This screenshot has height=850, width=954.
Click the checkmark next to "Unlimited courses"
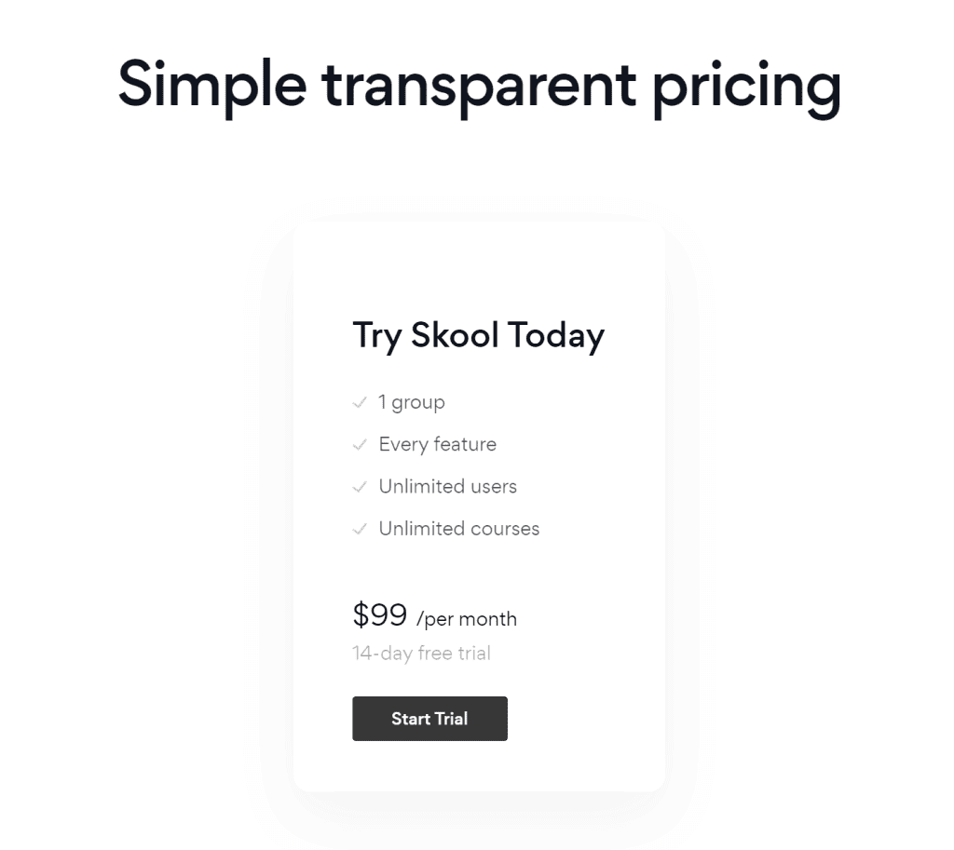pyautogui.click(x=360, y=528)
